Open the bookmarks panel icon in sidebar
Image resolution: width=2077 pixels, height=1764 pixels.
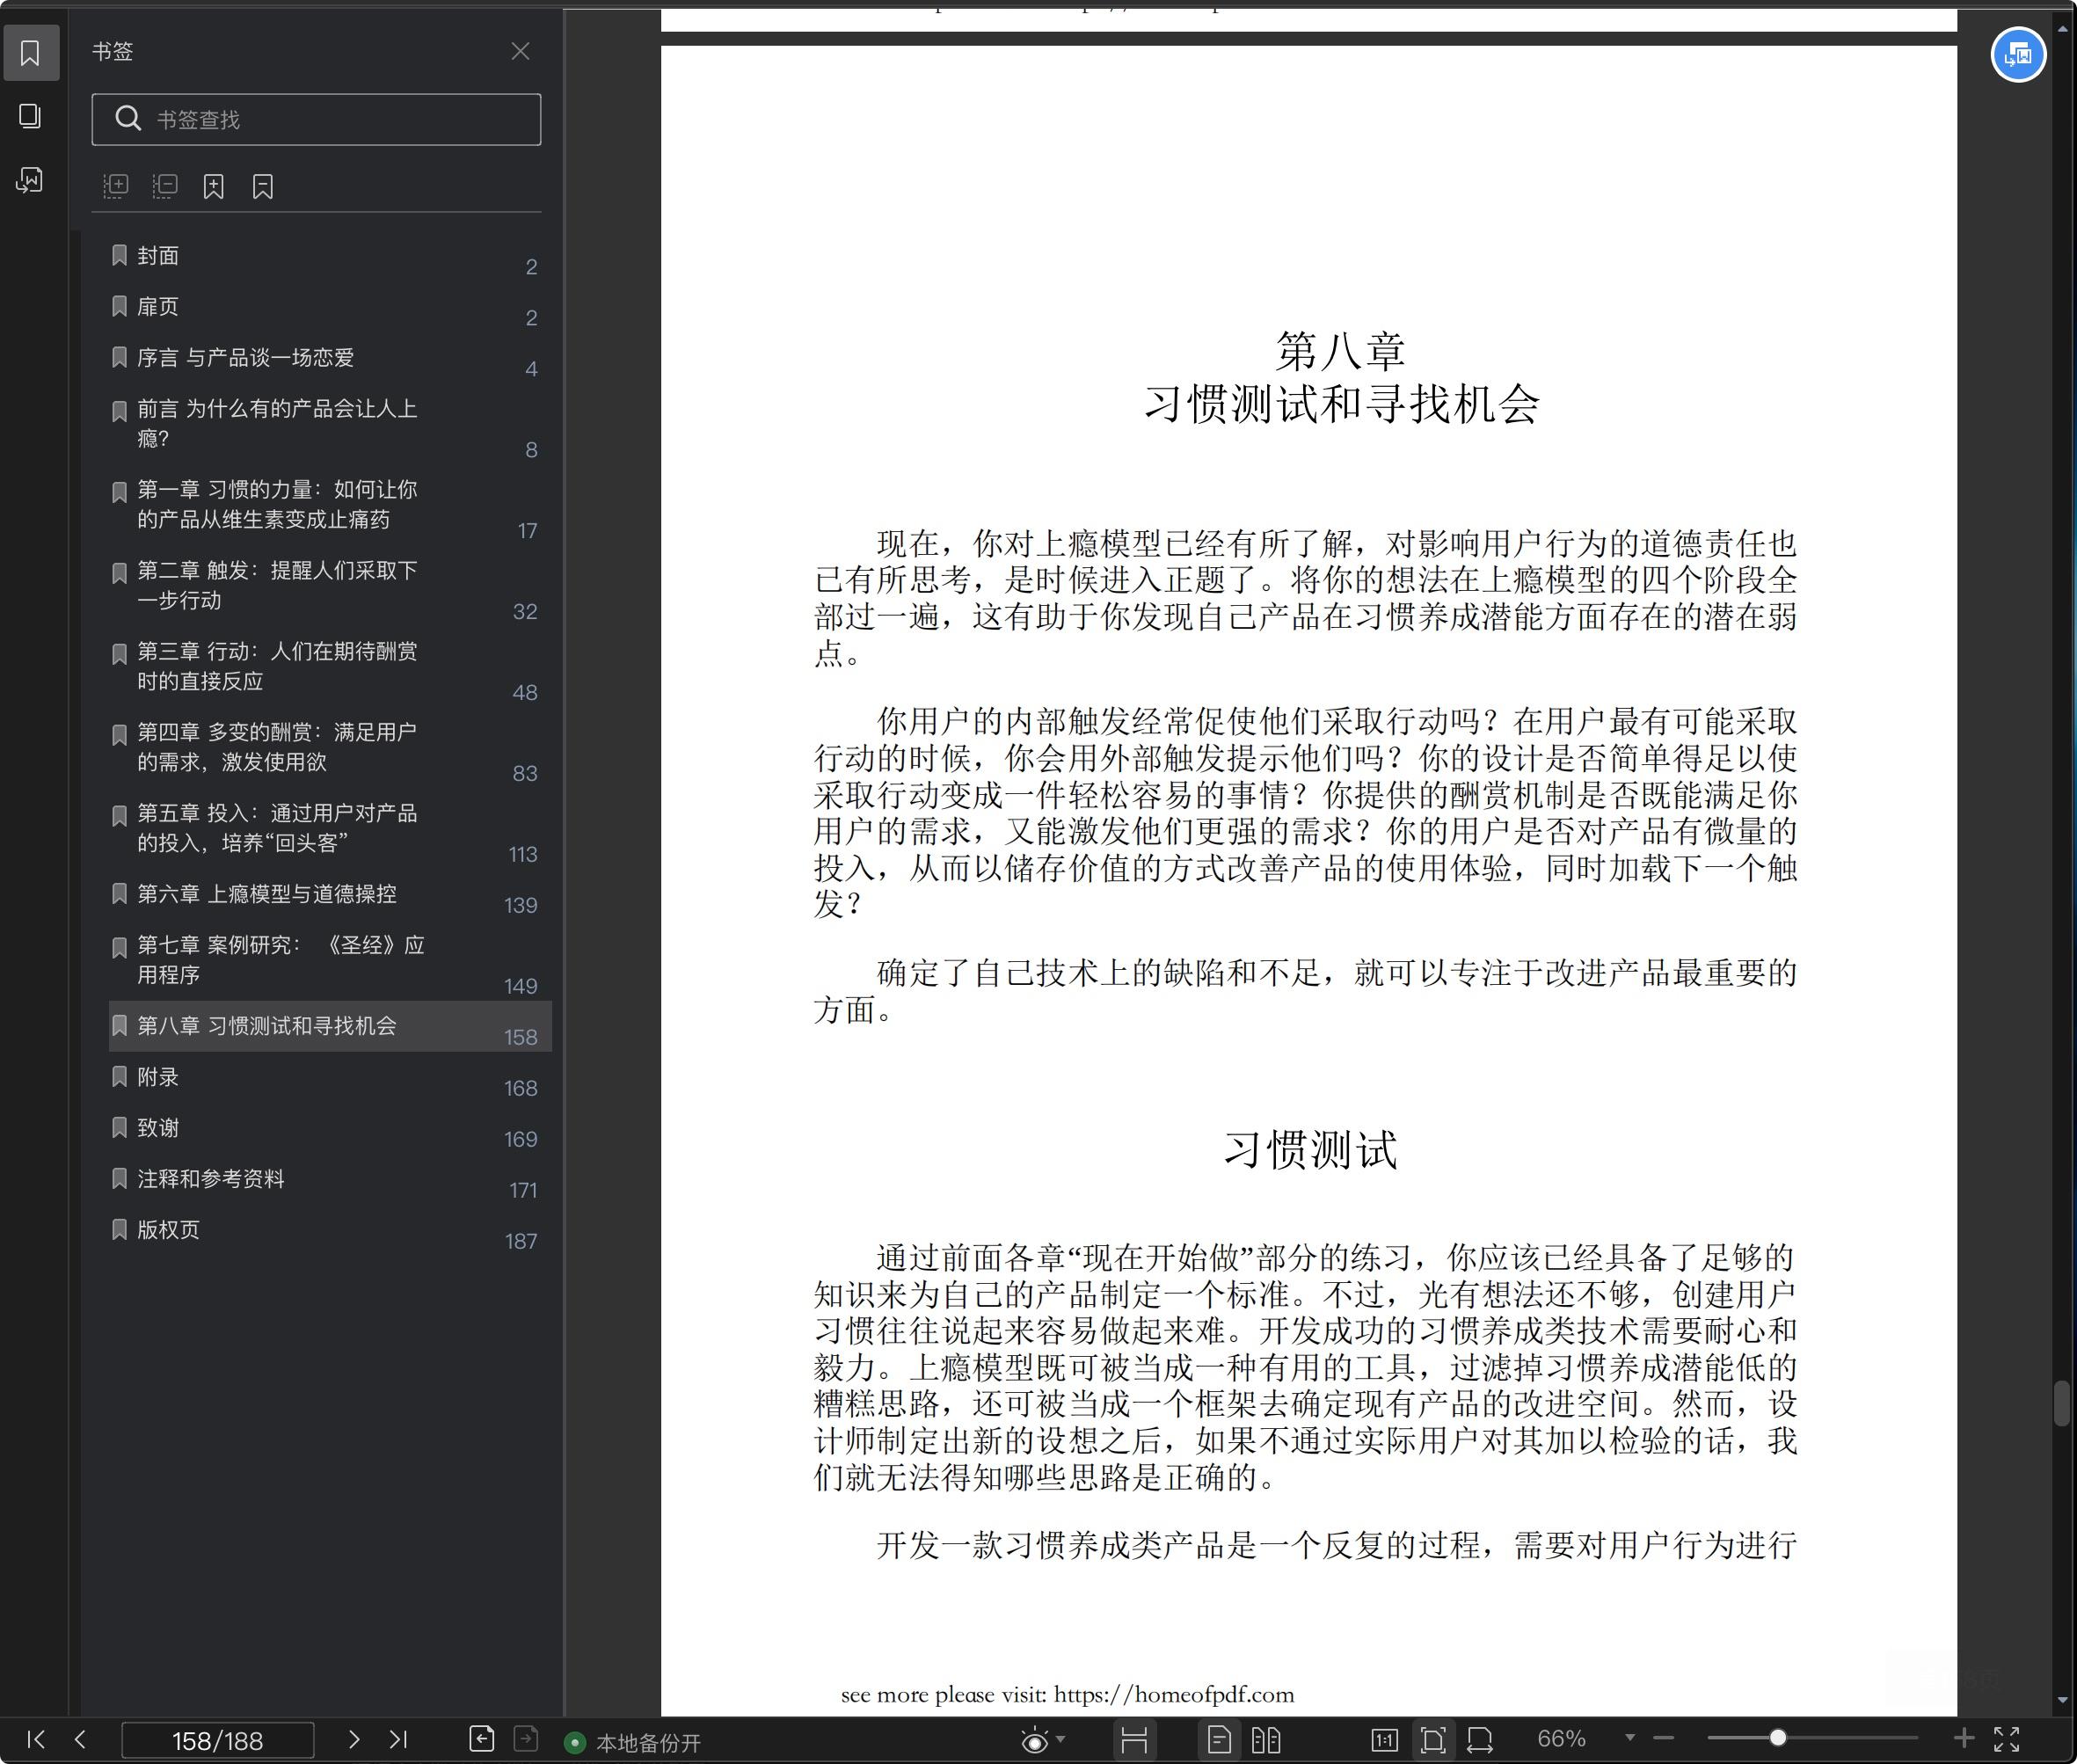point(30,52)
